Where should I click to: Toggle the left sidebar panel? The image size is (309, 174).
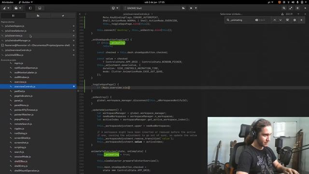[x=30, y=8]
